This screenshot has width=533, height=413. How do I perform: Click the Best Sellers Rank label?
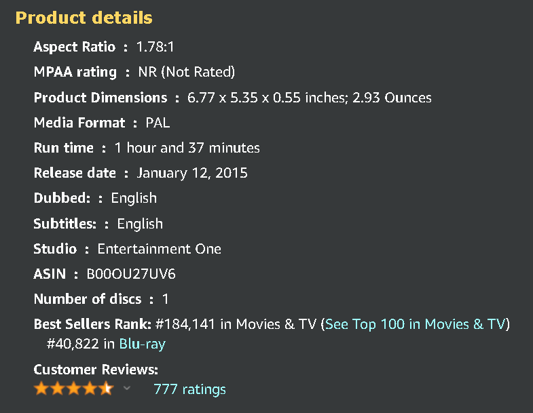[x=92, y=324]
